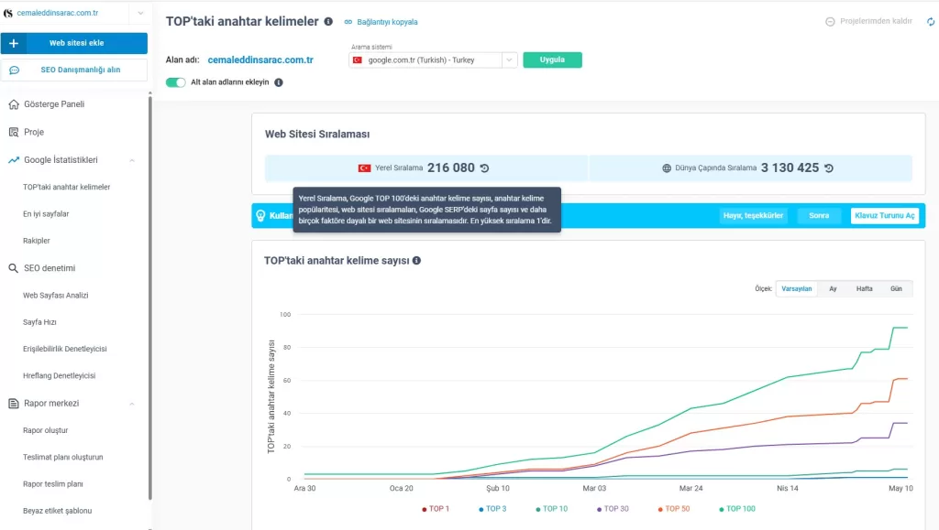Open Gösterge Paneli from the sidebar
Image resolution: width=939 pixels, height=530 pixels.
[53, 104]
